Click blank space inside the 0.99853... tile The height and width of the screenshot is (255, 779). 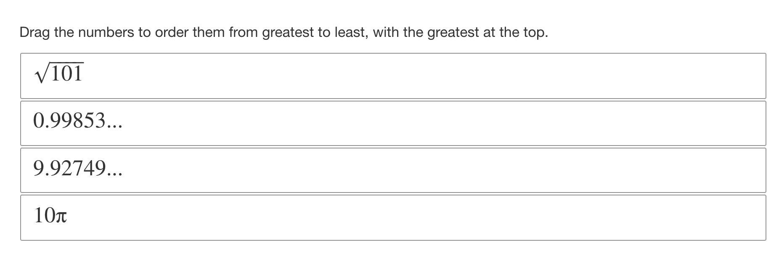[x=421, y=123]
